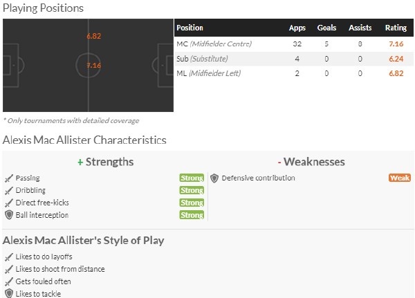Sort table by Apps column header
The width and height of the screenshot is (415, 298).
pyautogui.click(x=297, y=28)
